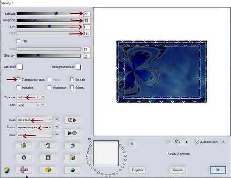Click the green apple icon
Screen dimensions: 231x178
click(7, 170)
